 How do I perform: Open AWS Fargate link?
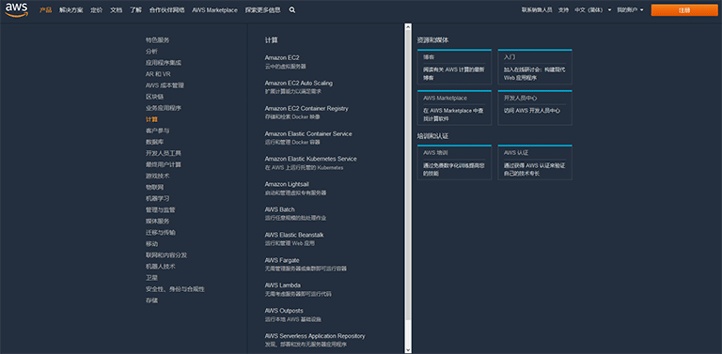[x=282, y=260]
